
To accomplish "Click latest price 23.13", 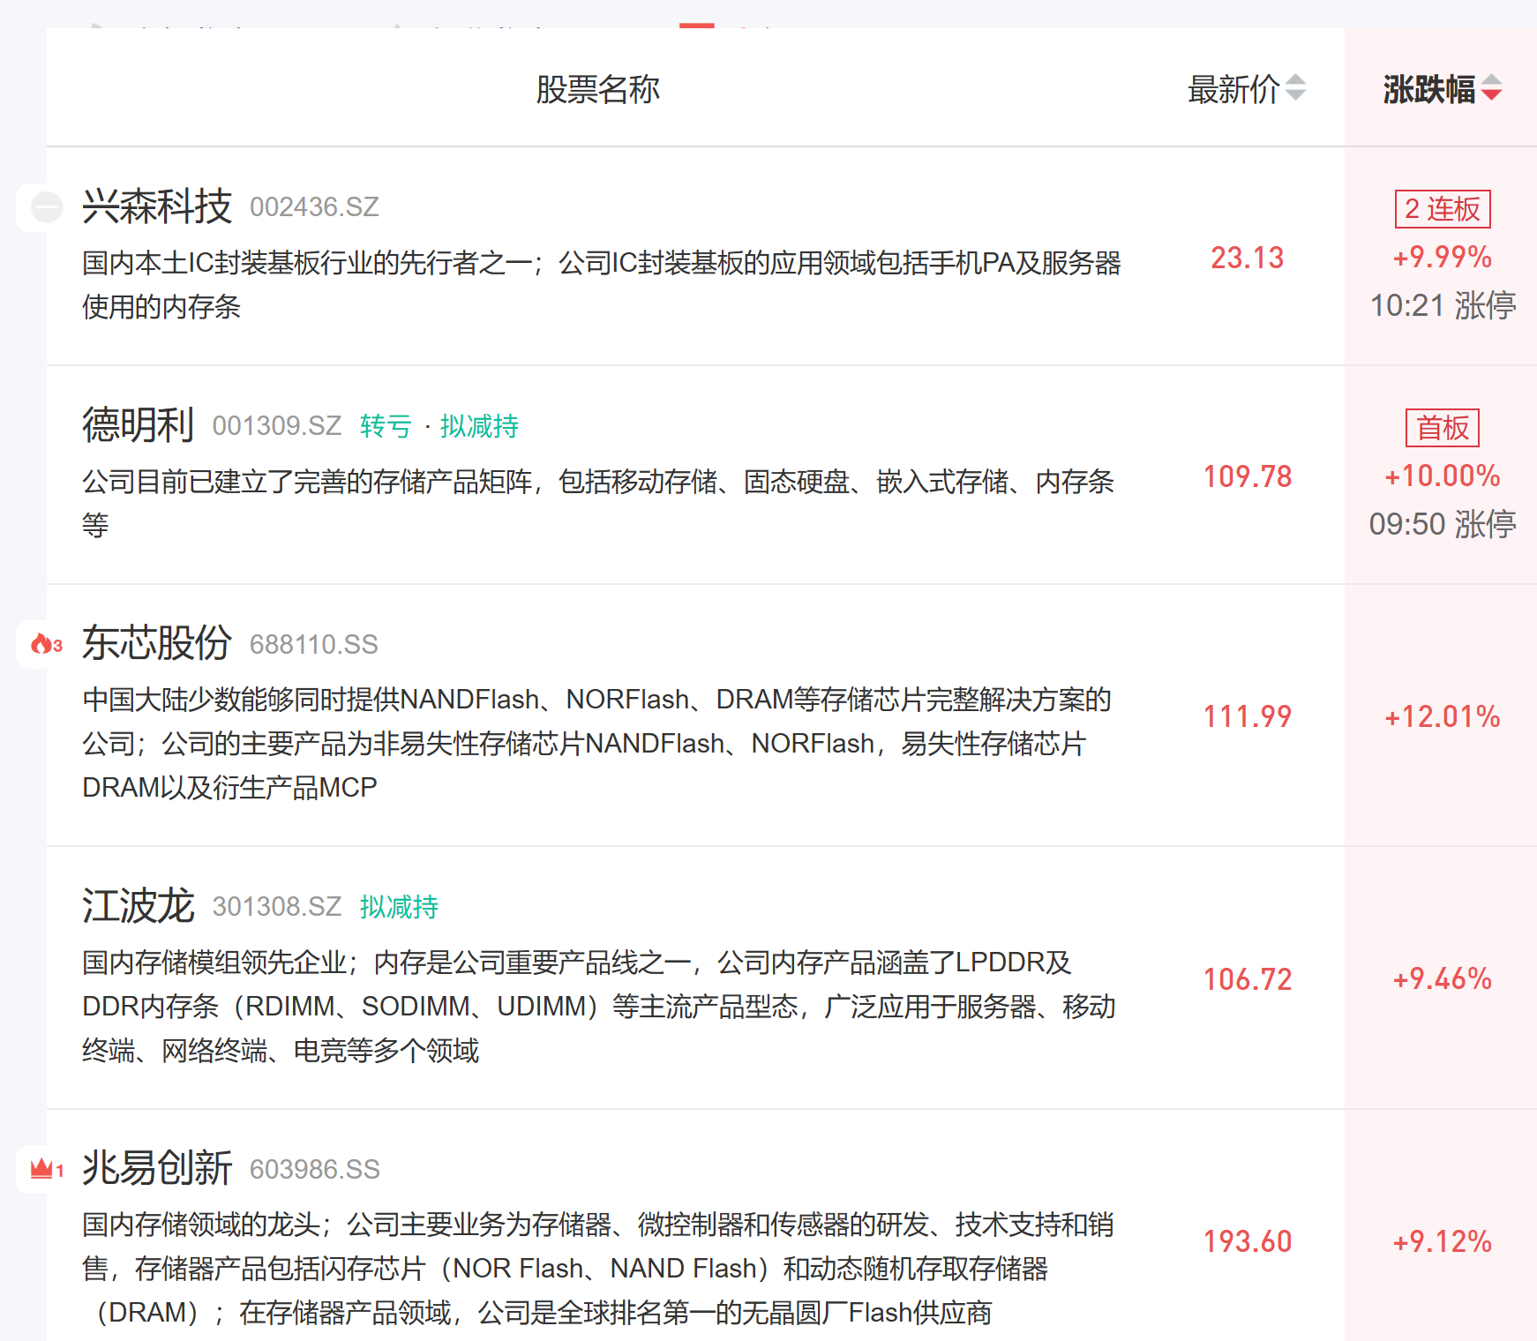I will [1248, 258].
